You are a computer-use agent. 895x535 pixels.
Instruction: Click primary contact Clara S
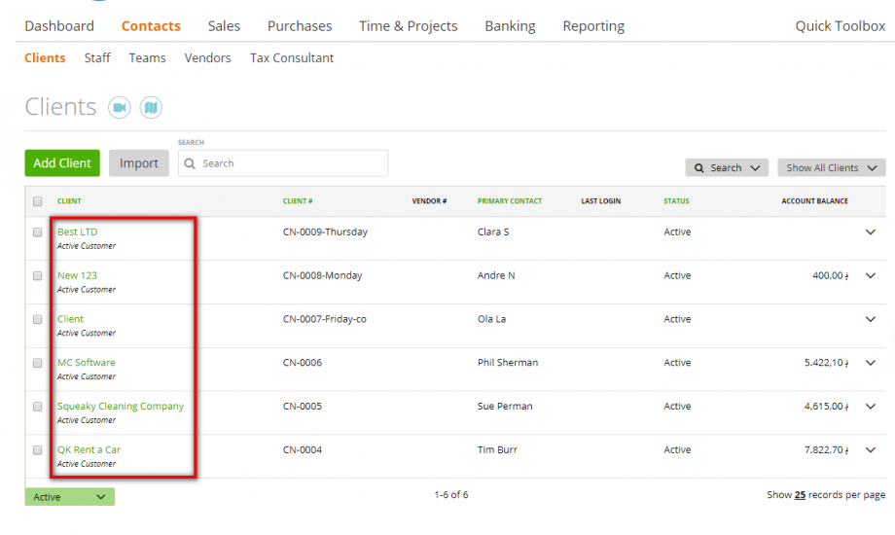coord(493,232)
